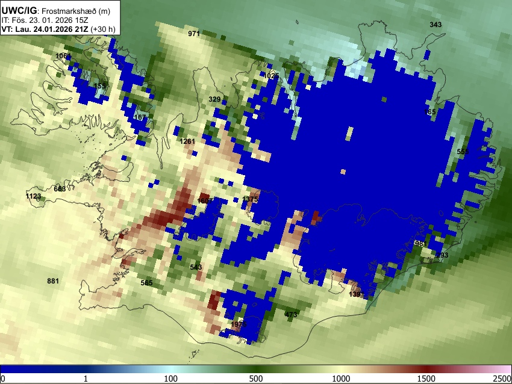Click the 343 value on the map

click(436, 25)
